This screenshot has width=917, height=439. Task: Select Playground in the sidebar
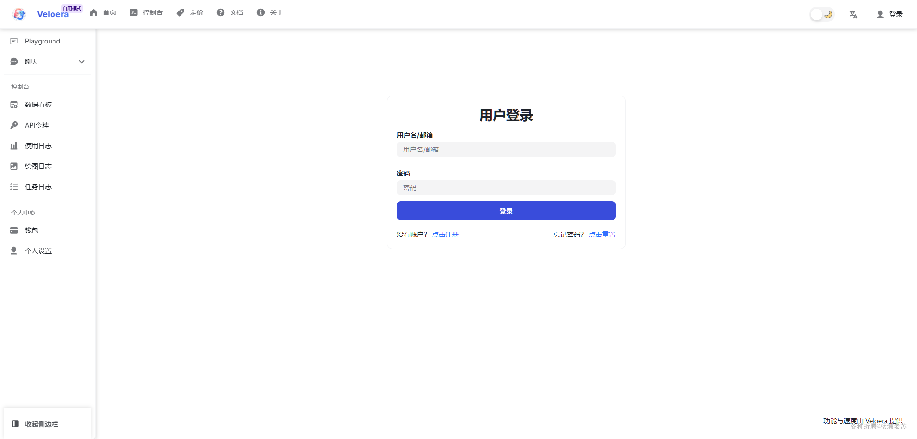pos(47,41)
